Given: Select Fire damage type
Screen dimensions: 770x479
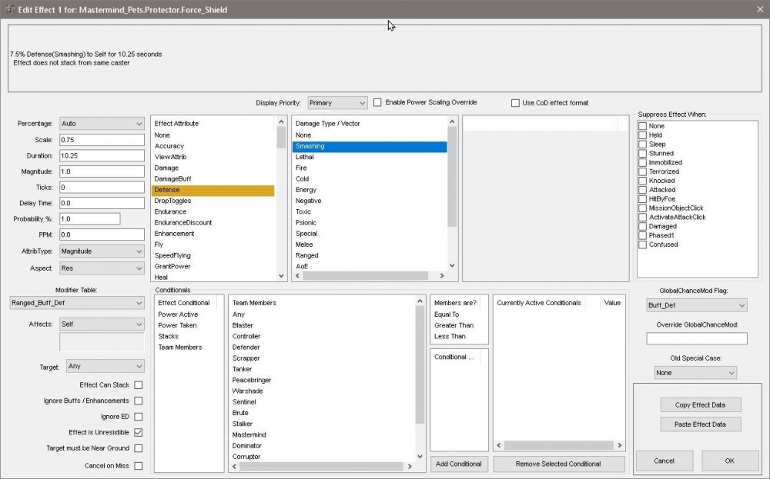Looking at the screenshot, I should (302, 168).
